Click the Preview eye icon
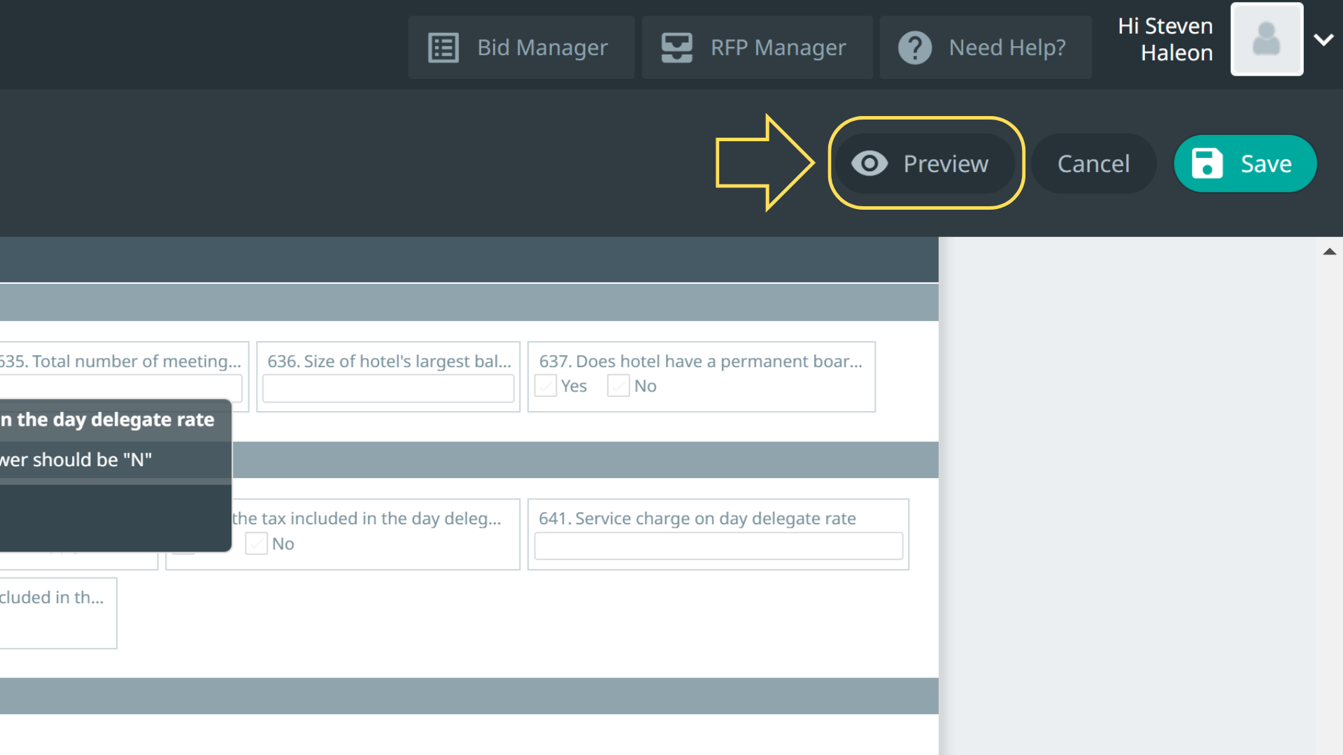The image size is (1343, 755). pyautogui.click(x=869, y=164)
